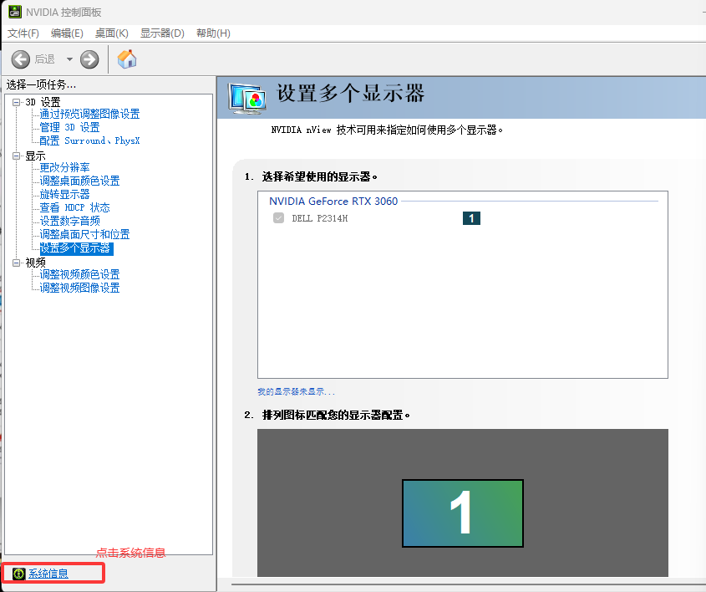This screenshot has width=706, height=592.
Task: Open 调整桌面尺寸和位置 task
Action: click(84, 235)
